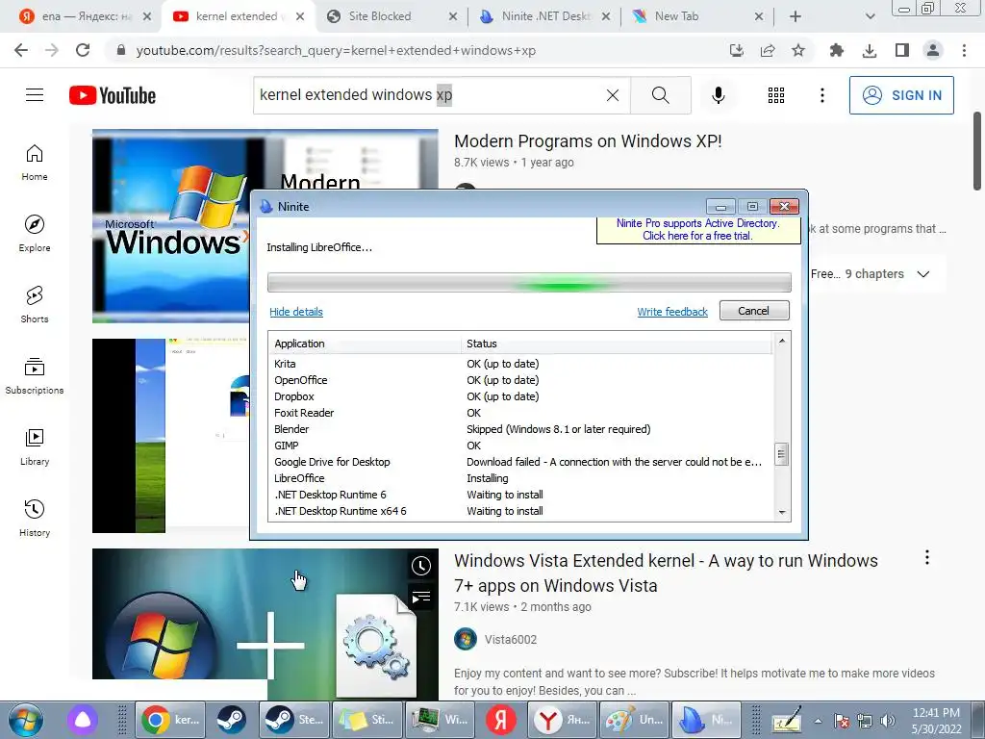Open Ninite Pro free trial banner
The width and height of the screenshot is (985, 739).
click(x=698, y=229)
